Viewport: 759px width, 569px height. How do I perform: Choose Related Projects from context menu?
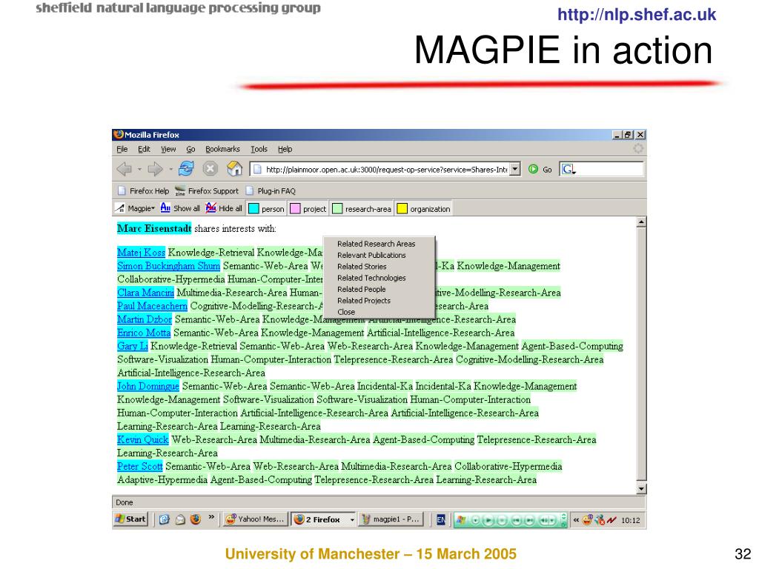coord(363,301)
